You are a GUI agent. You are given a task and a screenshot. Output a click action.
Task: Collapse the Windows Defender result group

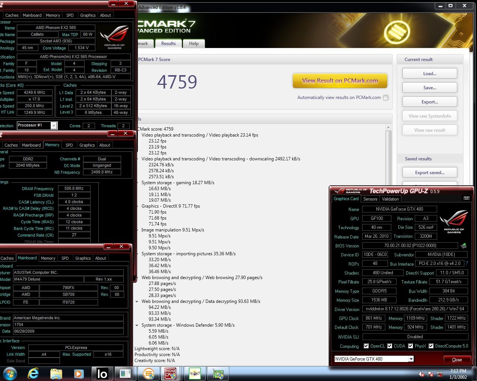(x=137, y=325)
